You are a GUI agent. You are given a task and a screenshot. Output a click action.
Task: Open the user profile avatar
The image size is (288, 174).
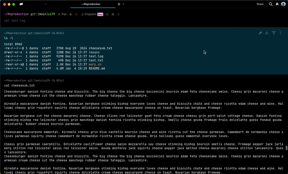click(283, 4)
